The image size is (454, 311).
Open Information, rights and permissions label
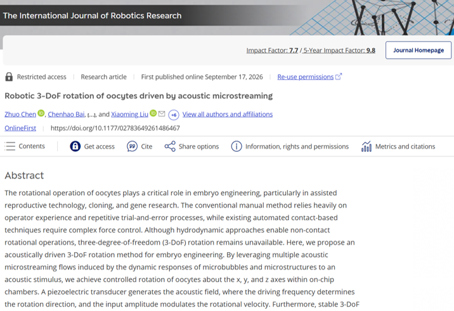click(297, 147)
